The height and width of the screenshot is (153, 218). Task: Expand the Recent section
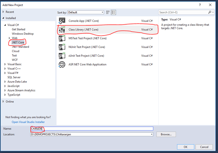(x=3, y=12)
